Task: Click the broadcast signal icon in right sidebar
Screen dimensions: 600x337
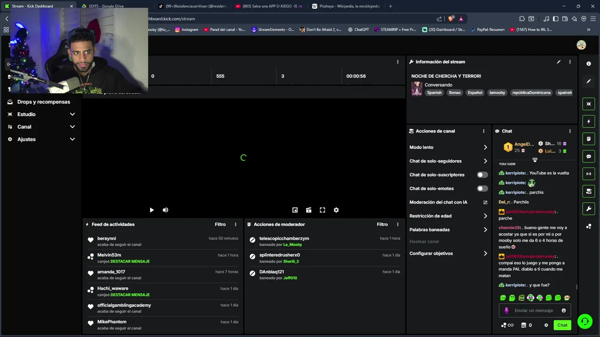Action: point(589,174)
